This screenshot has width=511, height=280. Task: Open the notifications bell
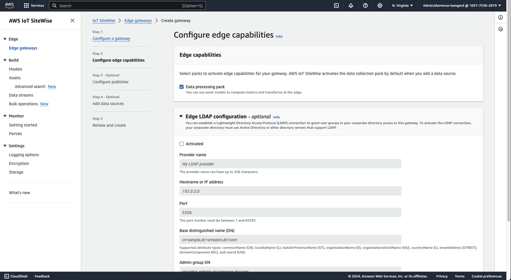tap(351, 5)
